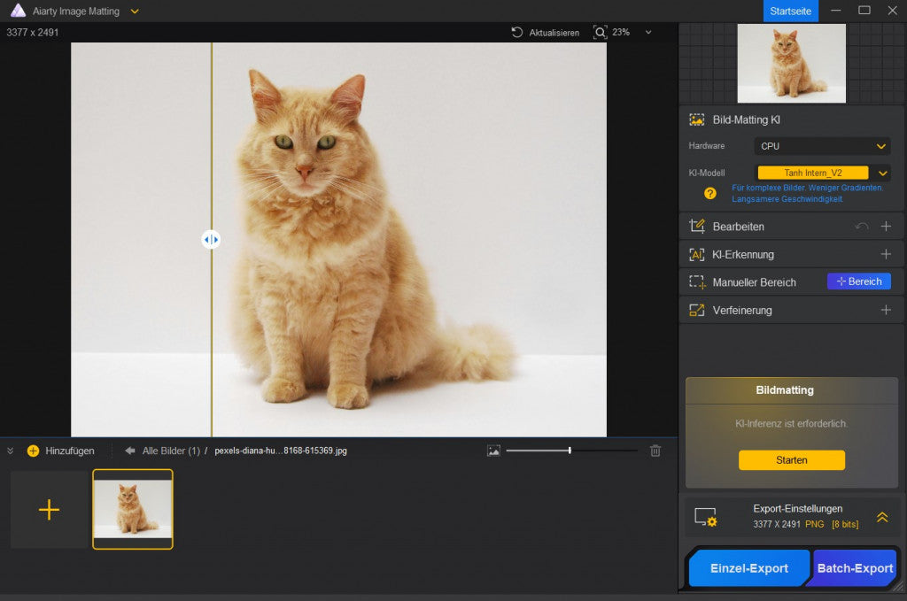The width and height of the screenshot is (907, 601).
Task: Click the thumbnail size image icon
Action: click(493, 451)
